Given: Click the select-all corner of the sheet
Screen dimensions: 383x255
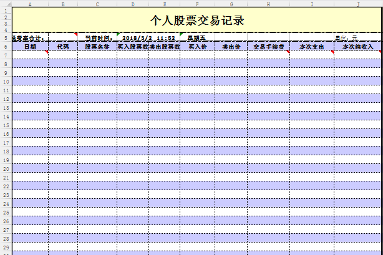Looking at the screenshot, I should click(x=5, y=3).
